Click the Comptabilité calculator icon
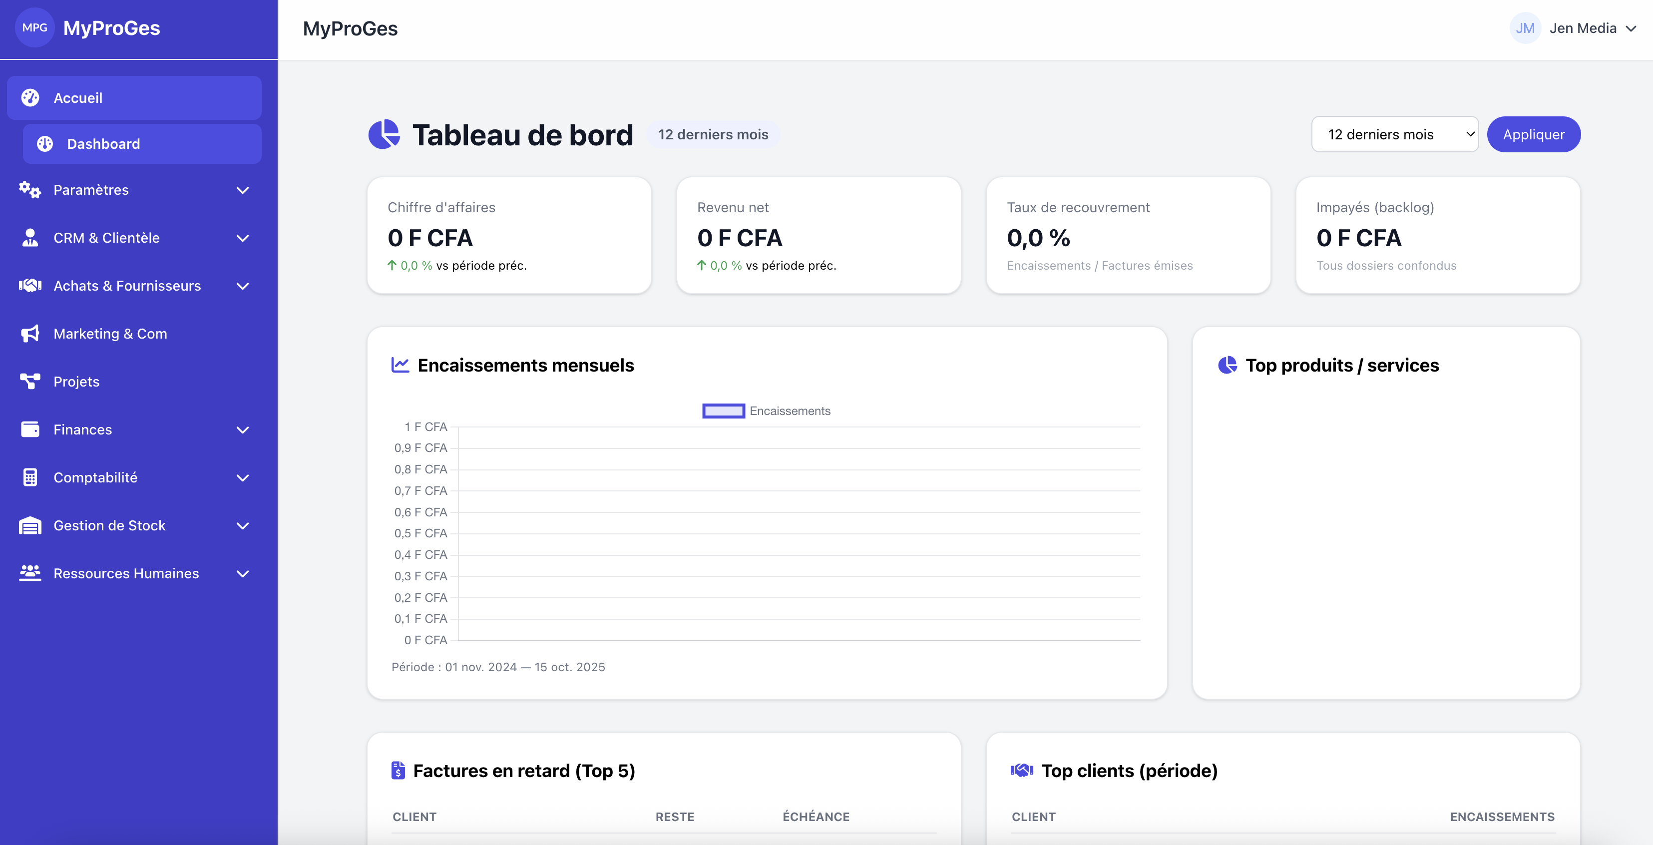Image resolution: width=1653 pixels, height=845 pixels. coord(29,477)
